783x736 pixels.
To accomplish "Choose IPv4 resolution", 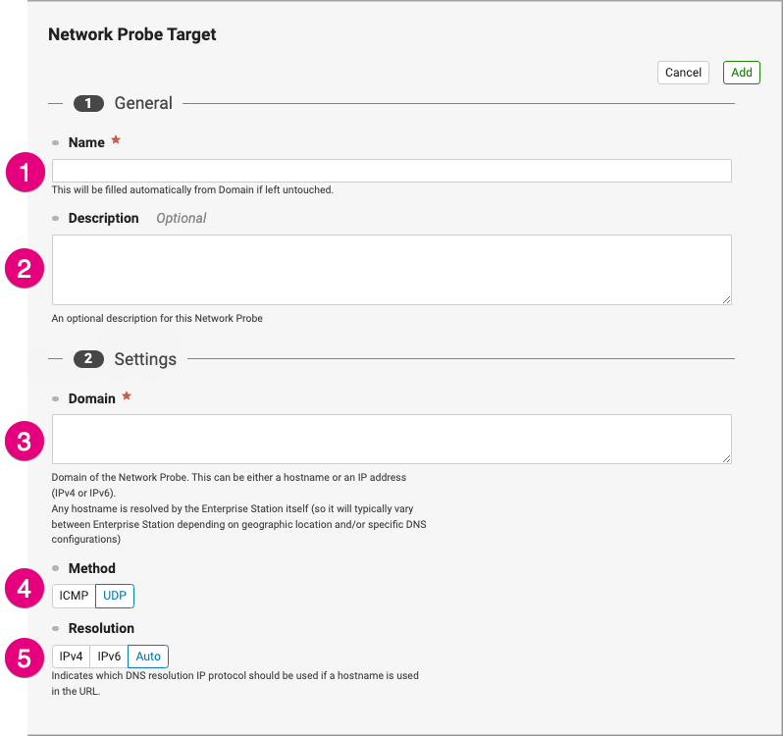I will tap(71, 657).
